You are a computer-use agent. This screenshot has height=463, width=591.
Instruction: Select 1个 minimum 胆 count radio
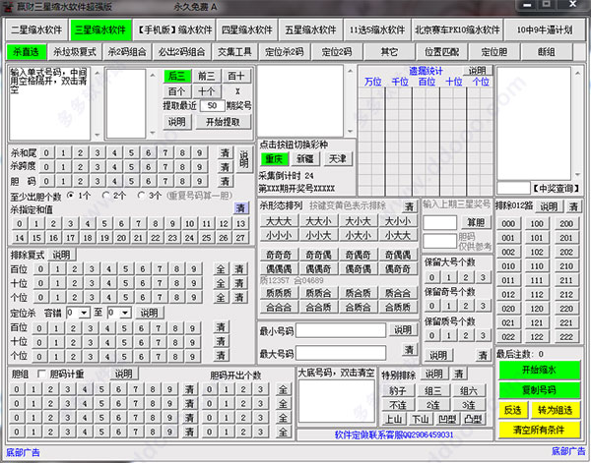click(71, 196)
